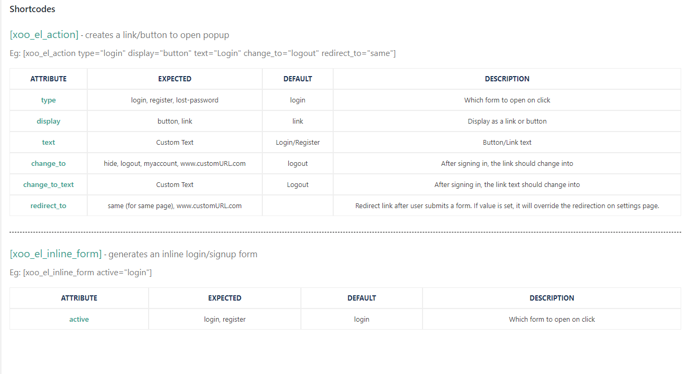Click the 'redirect_to' attribute name

click(49, 206)
